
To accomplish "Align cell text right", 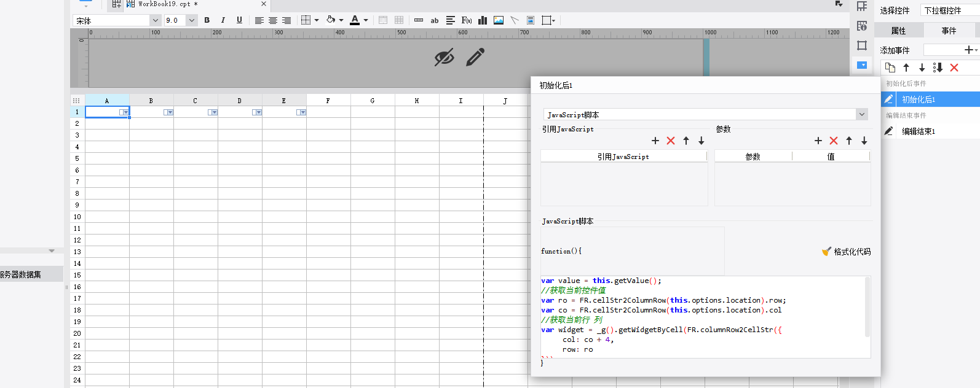I will pyautogui.click(x=286, y=20).
